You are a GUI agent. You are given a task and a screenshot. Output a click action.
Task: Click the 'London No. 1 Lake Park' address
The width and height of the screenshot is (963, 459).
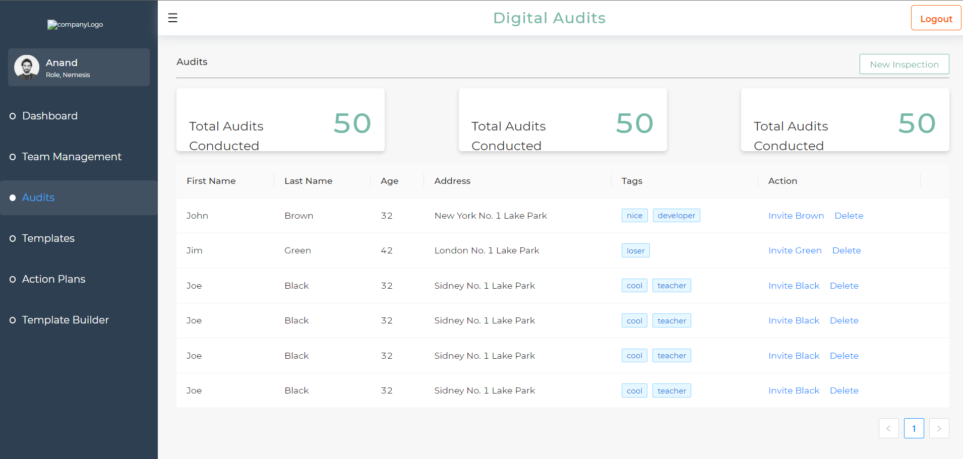point(487,250)
